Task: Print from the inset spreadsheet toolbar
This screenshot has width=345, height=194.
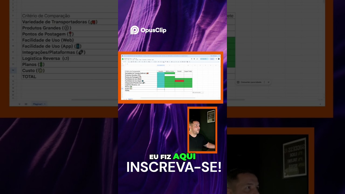Action: pos(131,62)
